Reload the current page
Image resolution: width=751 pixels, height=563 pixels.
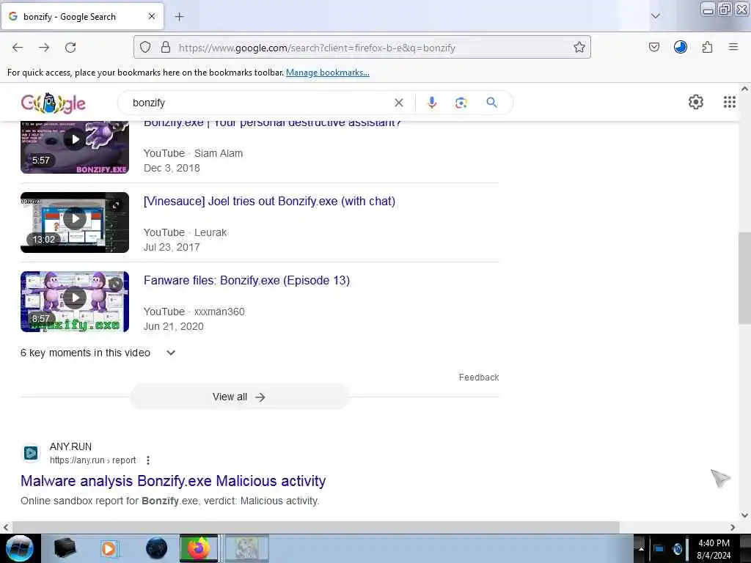click(x=70, y=48)
